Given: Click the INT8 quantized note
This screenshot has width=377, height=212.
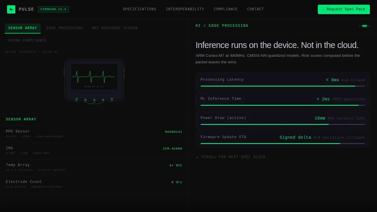Looking at the screenshot, I should [x=348, y=99].
